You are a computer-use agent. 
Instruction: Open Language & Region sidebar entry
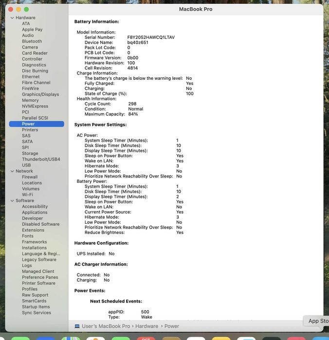[41, 254]
